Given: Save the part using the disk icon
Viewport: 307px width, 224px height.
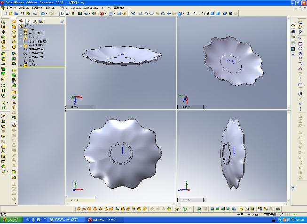Looking at the screenshot, I should click(x=16, y=14).
